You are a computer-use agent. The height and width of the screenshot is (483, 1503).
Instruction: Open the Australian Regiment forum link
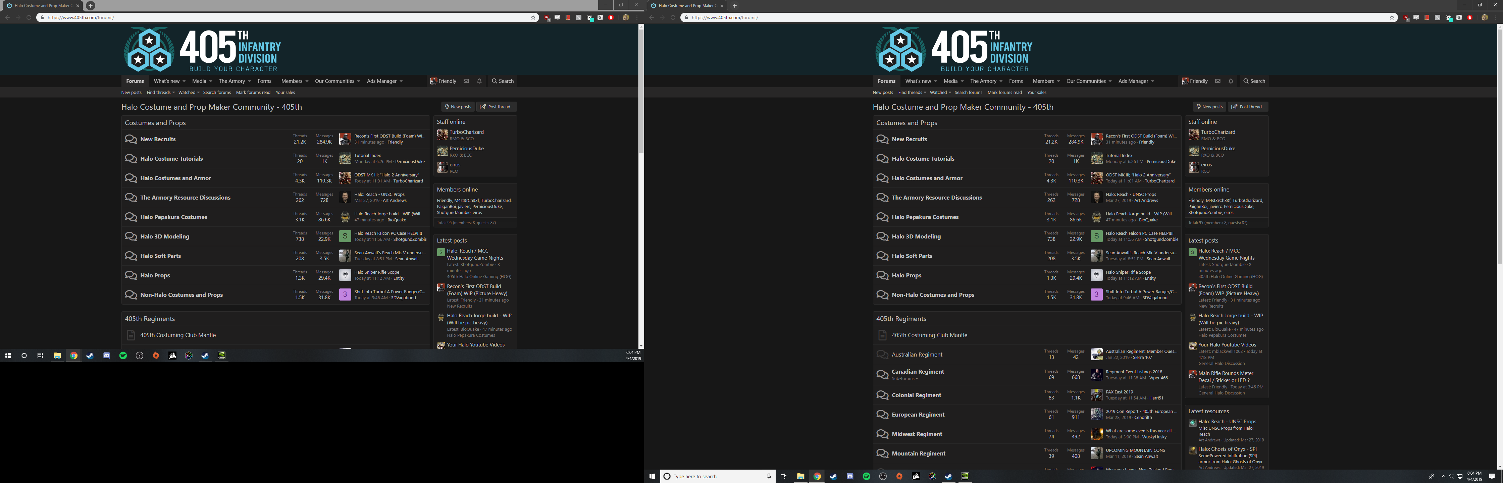(x=917, y=355)
